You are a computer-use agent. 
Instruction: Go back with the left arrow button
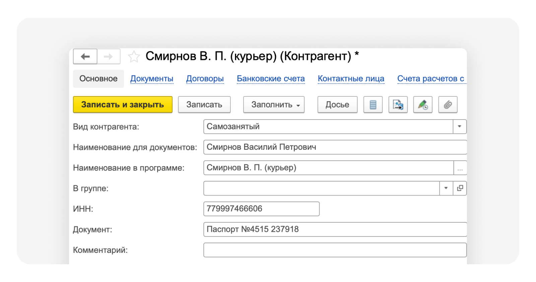pyautogui.click(x=85, y=57)
